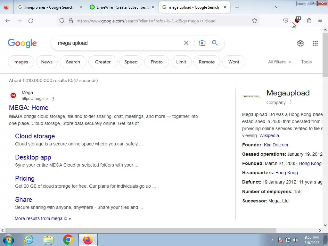The width and height of the screenshot is (328, 246).
Task: Open the Kim Dotcom founder link
Action: click(x=276, y=145)
